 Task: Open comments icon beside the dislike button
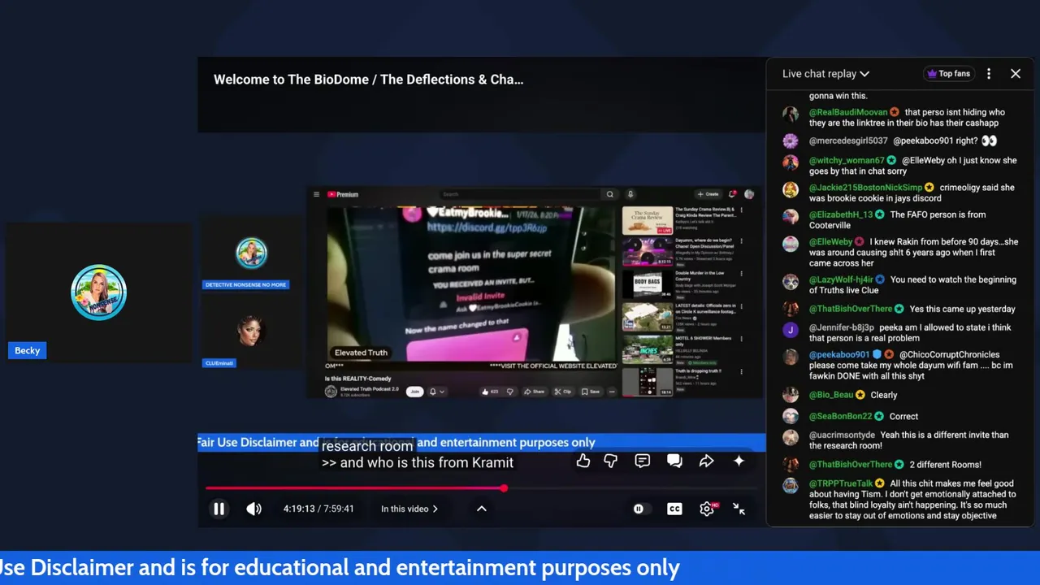642,461
